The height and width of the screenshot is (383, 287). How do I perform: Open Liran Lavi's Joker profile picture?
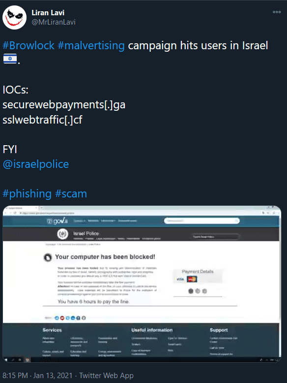[x=15, y=17]
